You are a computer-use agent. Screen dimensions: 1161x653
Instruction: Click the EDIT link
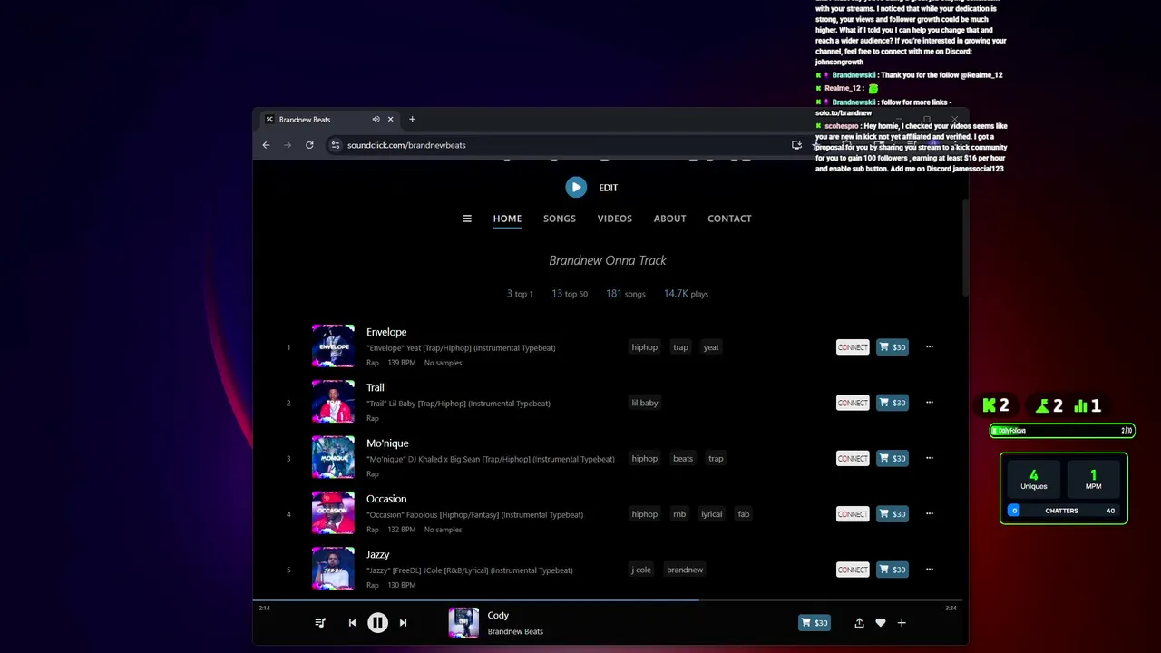pyautogui.click(x=609, y=188)
